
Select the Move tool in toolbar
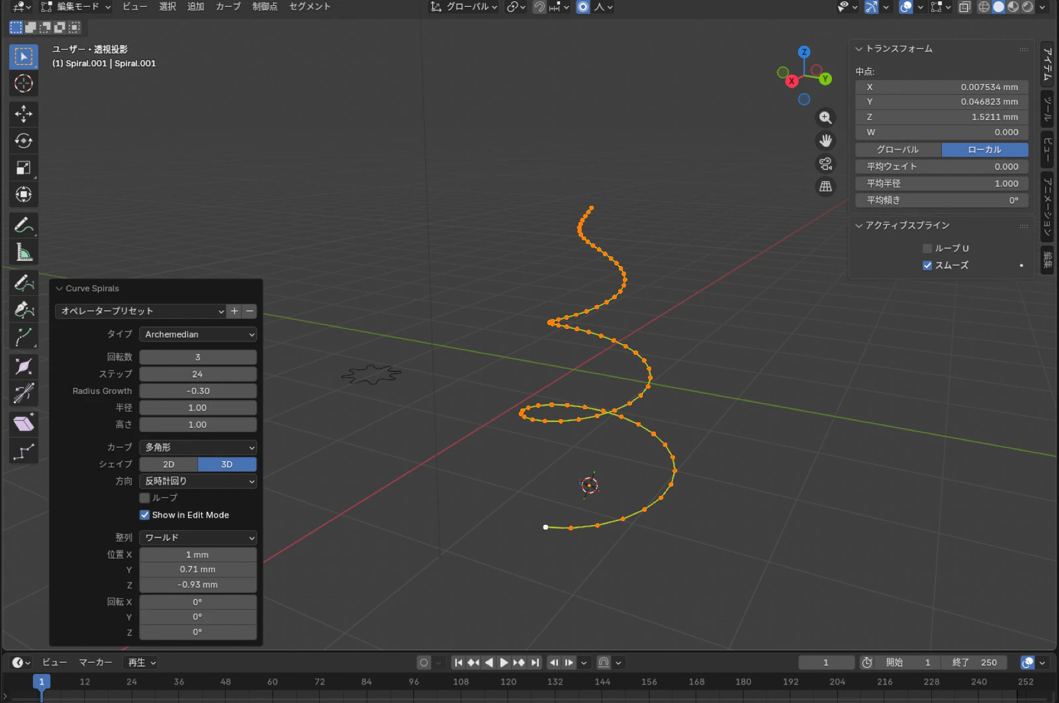click(24, 114)
